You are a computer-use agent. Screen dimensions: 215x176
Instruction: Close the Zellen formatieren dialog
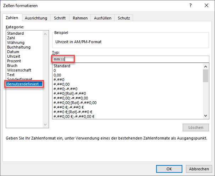(206, 5)
